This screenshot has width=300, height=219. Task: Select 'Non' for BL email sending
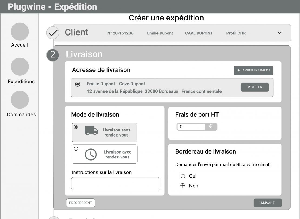[x=183, y=186]
